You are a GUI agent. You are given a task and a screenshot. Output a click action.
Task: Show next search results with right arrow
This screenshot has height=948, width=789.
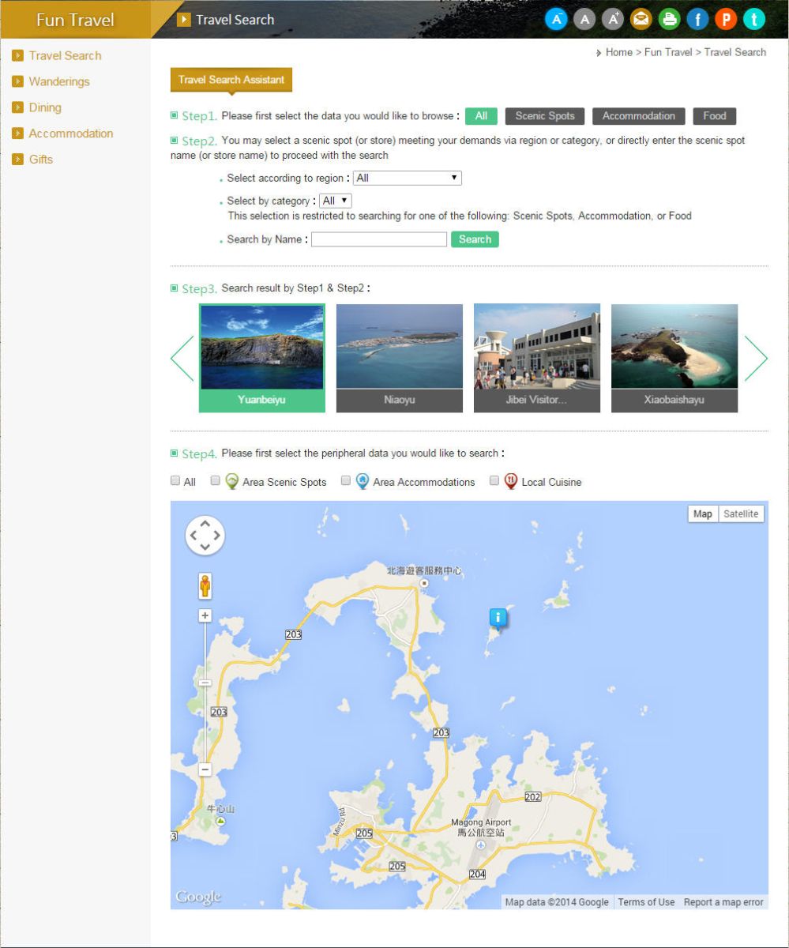755,359
